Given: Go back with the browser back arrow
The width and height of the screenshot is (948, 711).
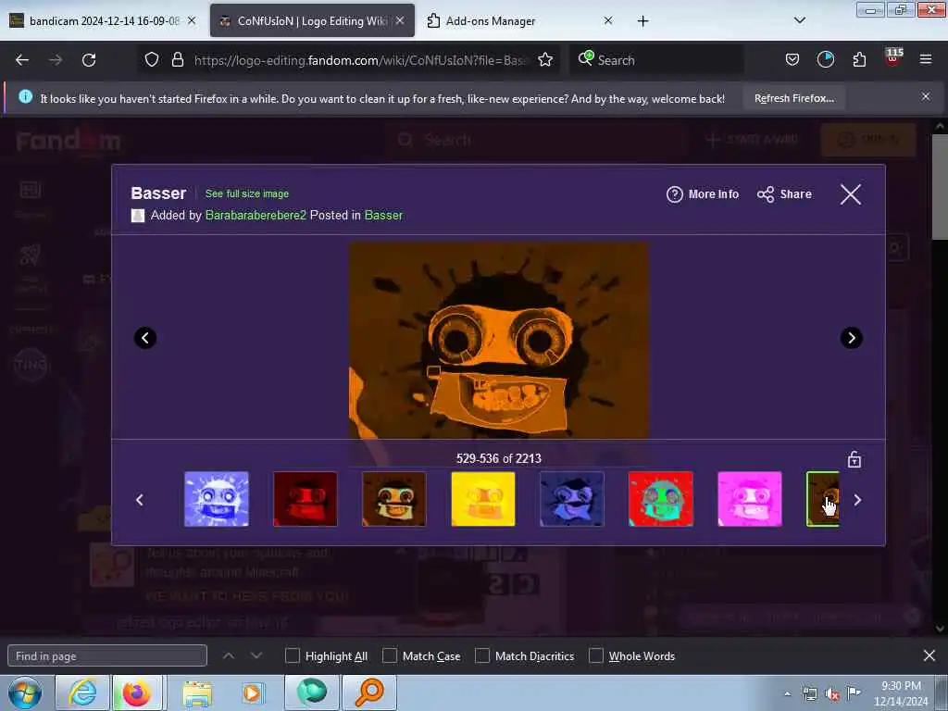Looking at the screenshot, I should (x=22, y=60).
